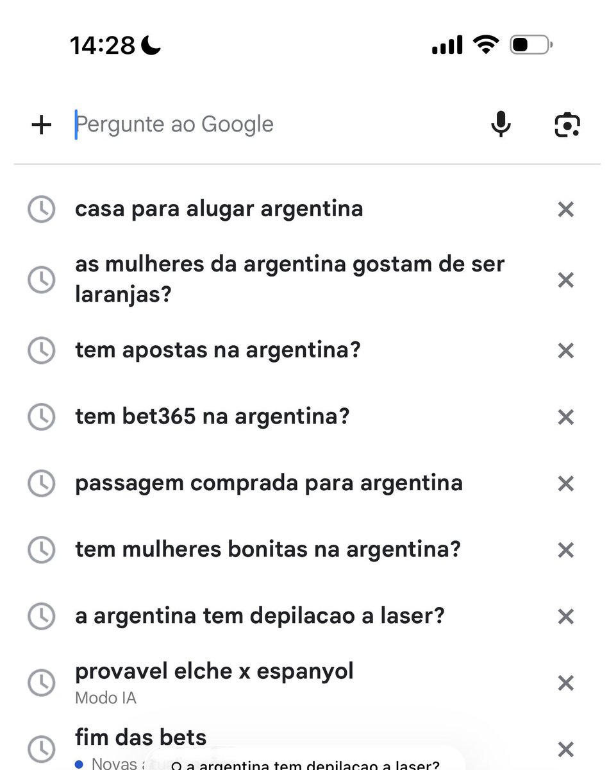Delete 'a argentina tem depilacao a laser?' entry
The height and width of the screenshot is (770, 609).
pos(565,617)
